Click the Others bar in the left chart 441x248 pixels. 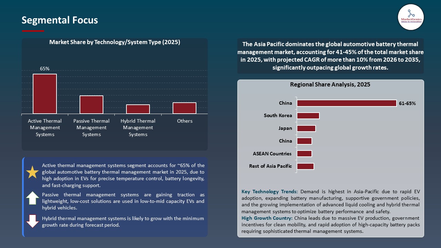185,107
